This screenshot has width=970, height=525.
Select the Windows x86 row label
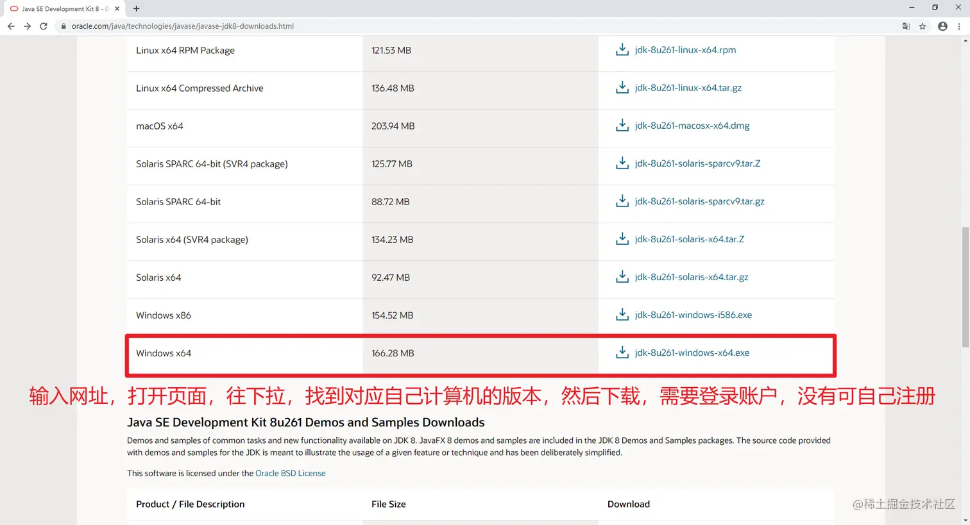pos(164,315)
